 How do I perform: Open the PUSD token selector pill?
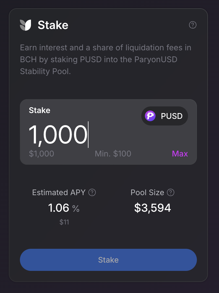coord(165,116)
